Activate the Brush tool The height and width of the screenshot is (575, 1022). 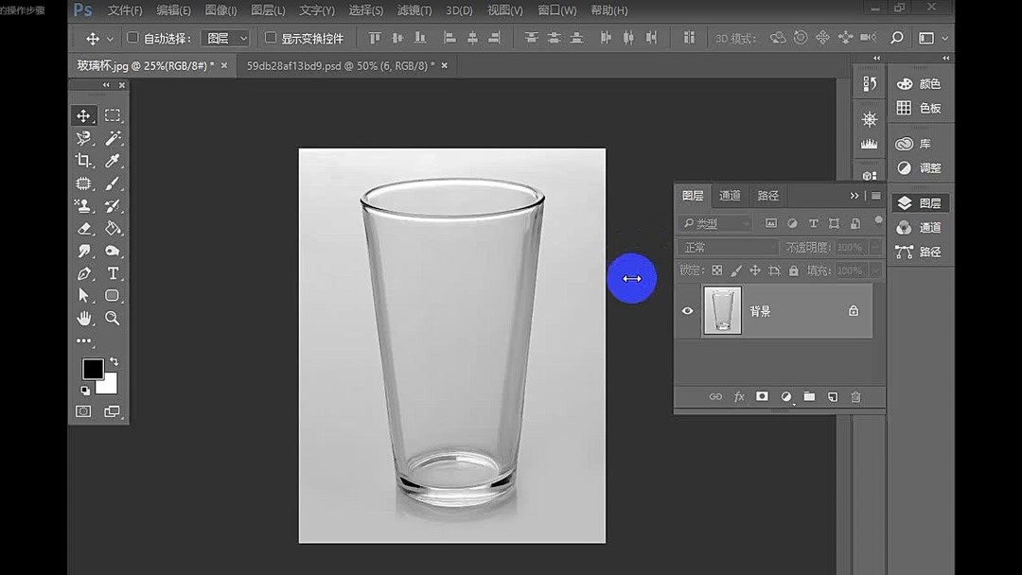pos(114,183)
